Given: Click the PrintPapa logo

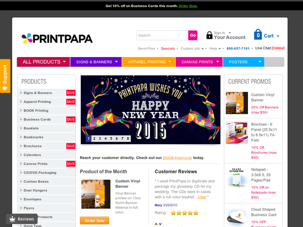Looking at the screenshot, I should coord(57,39).
